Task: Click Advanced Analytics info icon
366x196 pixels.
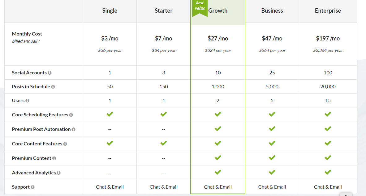Action: pyautogui.click(x=58, y=173)
